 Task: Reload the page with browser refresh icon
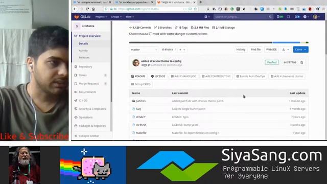pyautogui.click(x=87, y=9)
